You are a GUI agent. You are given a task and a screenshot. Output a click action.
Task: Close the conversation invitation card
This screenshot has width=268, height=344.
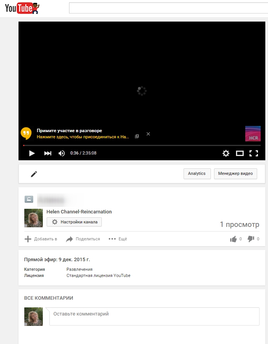[148, 134]
